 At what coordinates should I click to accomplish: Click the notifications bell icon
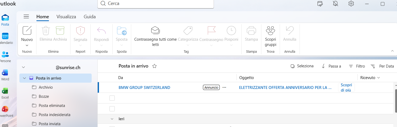pos(335,4)
